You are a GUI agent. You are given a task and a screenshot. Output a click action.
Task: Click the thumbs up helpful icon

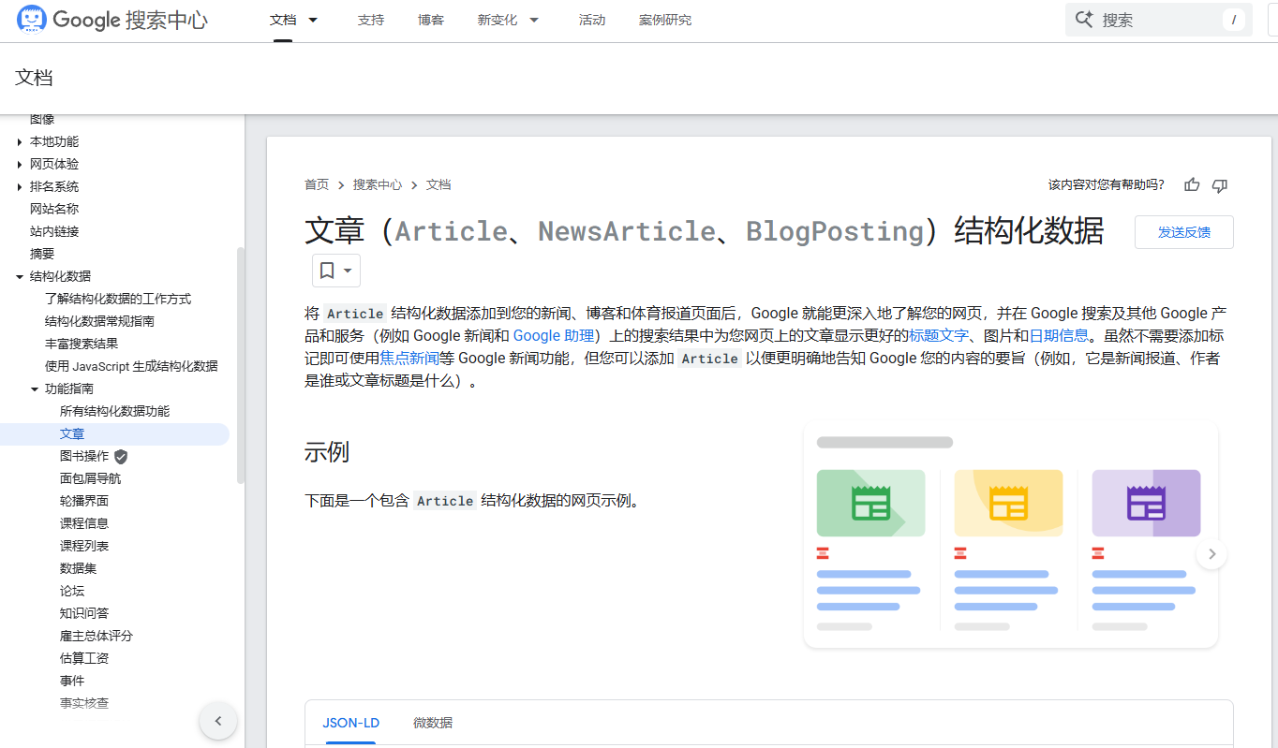pos(1192,185)
